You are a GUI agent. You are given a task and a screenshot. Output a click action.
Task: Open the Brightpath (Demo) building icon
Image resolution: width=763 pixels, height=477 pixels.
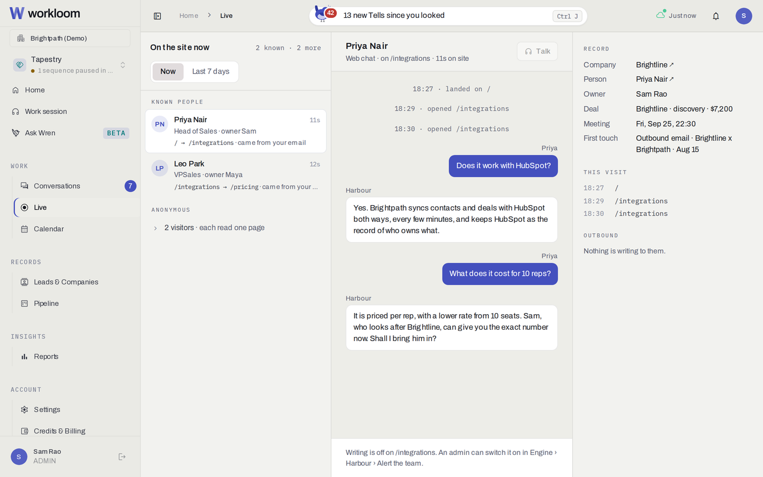coord(21,38)
